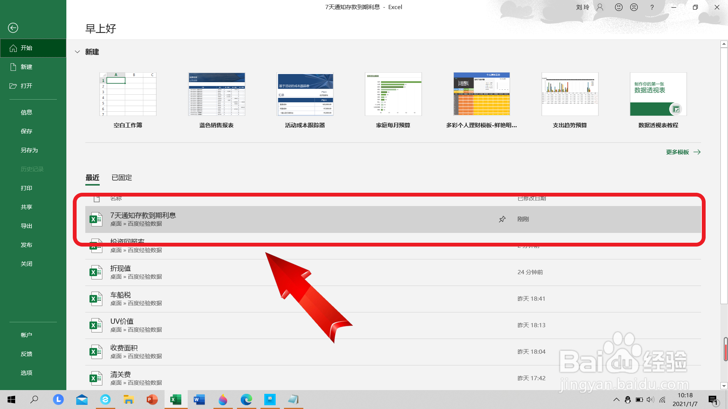Click the volume speaker tray icon
Viewport: 728px width, 409px height.
[x=650, y=400]
